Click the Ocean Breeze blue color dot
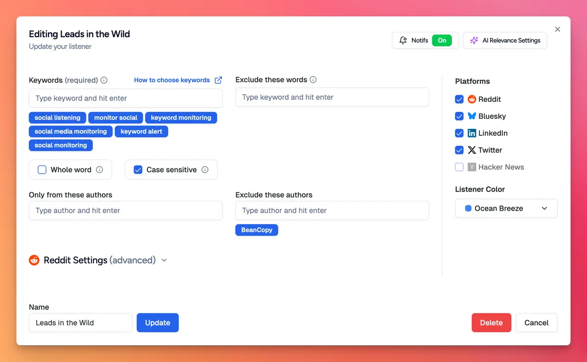 click(468, 208)
